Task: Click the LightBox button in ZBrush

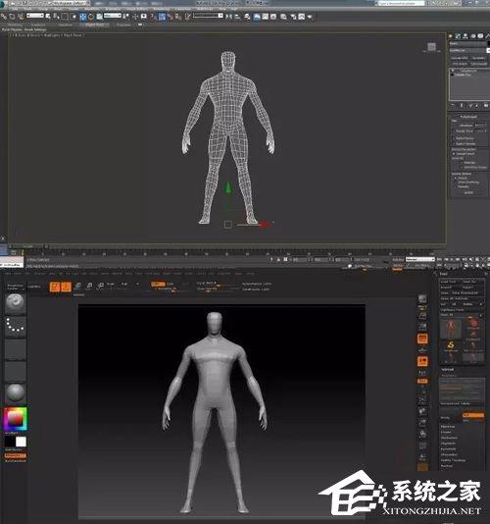Action: [x=34, y=287]
